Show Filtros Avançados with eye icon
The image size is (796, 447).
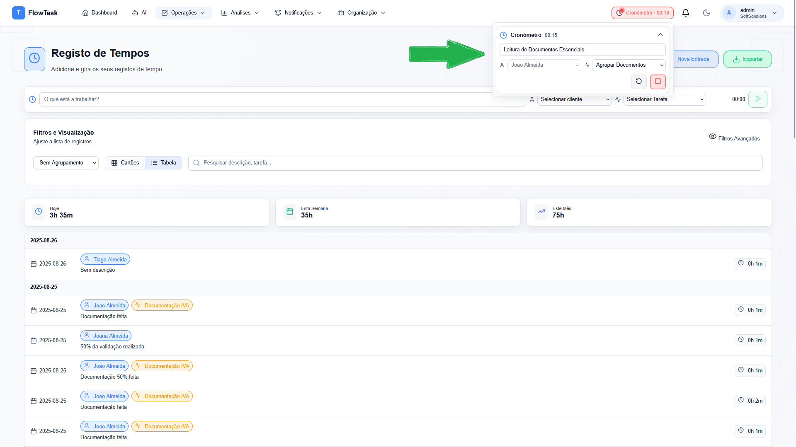tap(734, 138)
